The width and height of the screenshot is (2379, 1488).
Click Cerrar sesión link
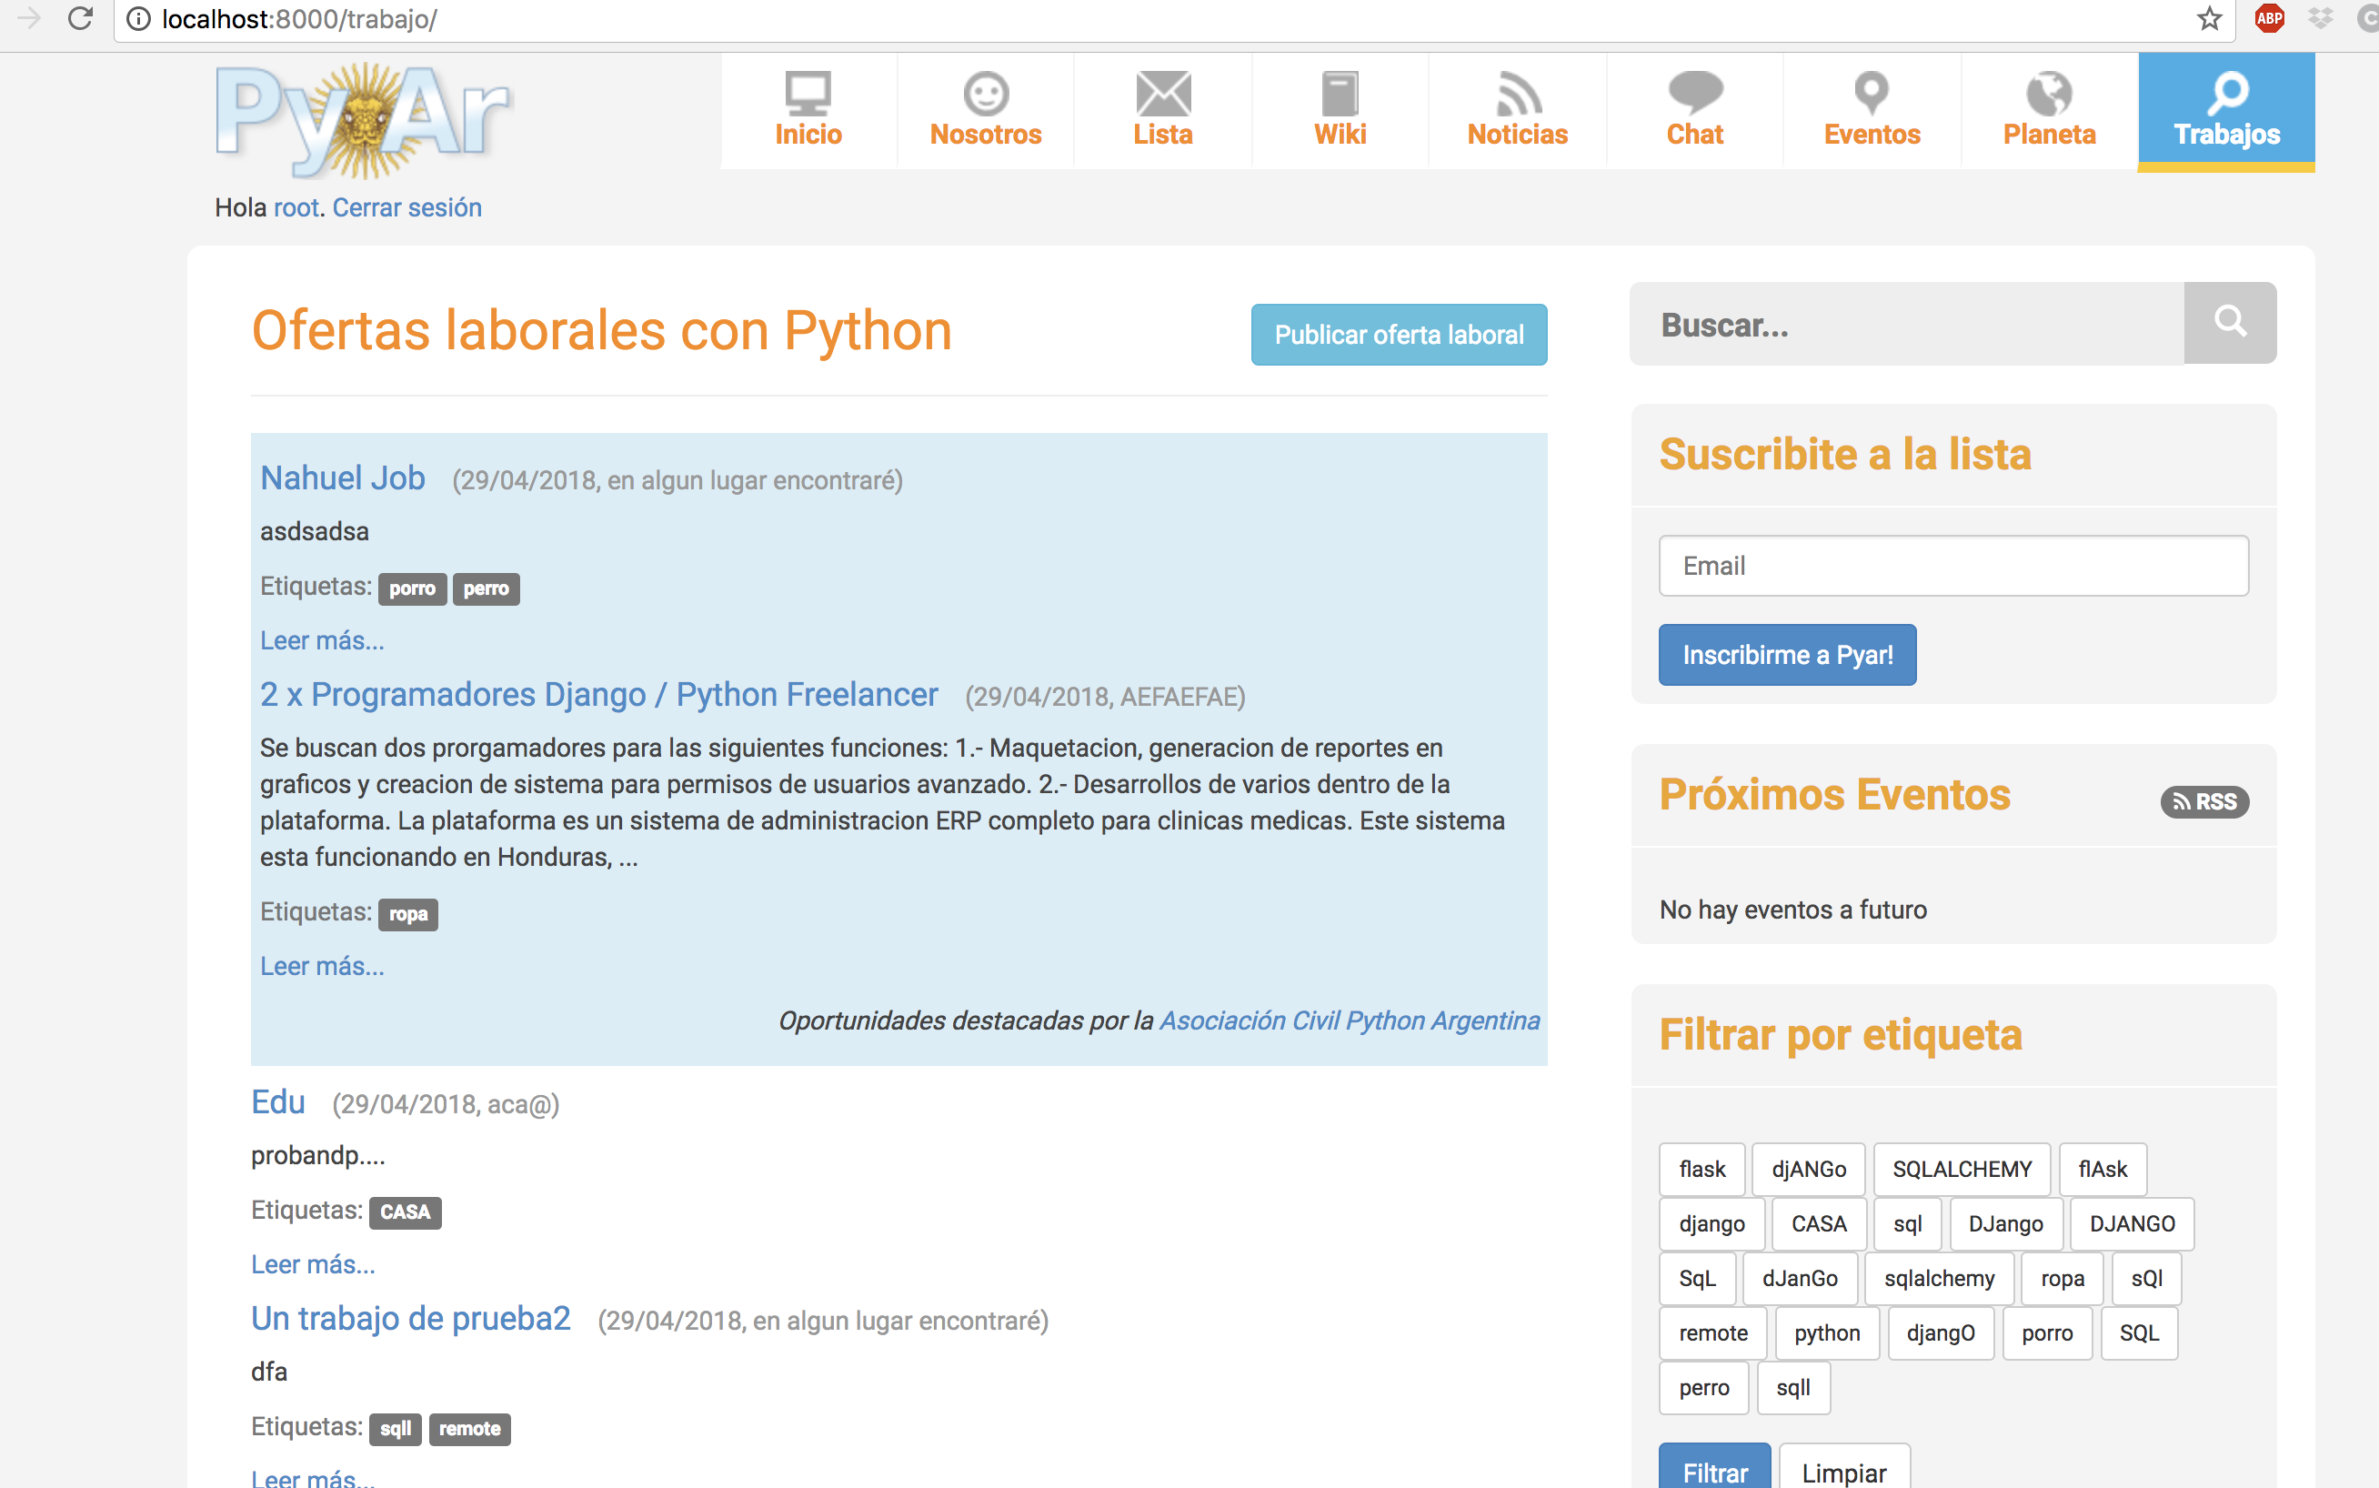click(x=407, y=207)
